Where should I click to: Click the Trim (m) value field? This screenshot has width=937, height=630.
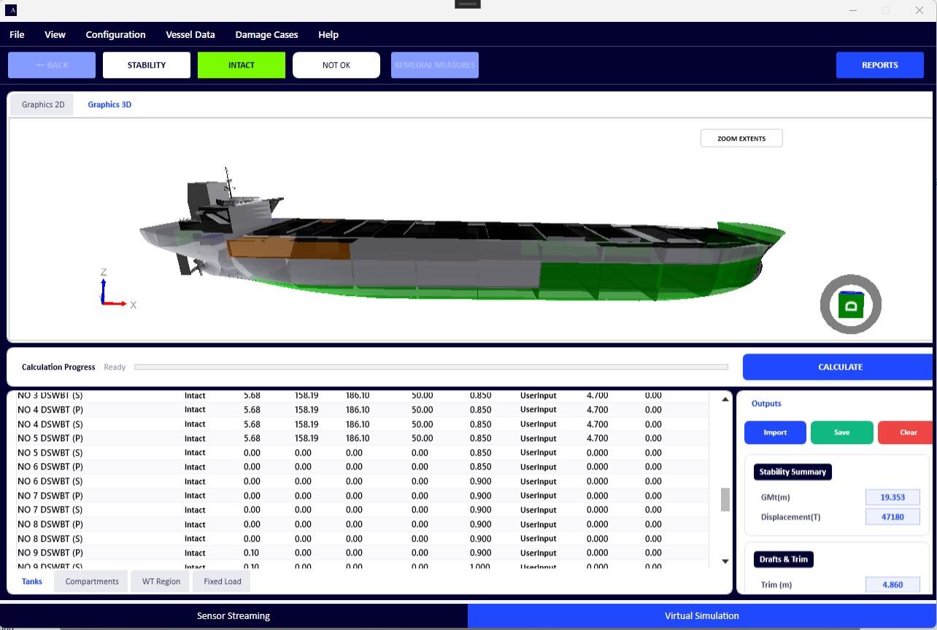[x=892, y=584]
